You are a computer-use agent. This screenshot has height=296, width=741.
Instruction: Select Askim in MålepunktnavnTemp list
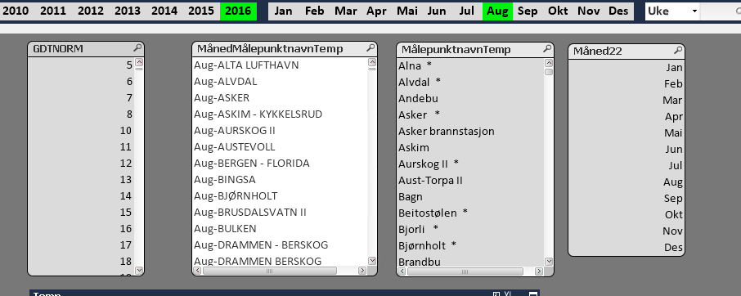point(470,147)
